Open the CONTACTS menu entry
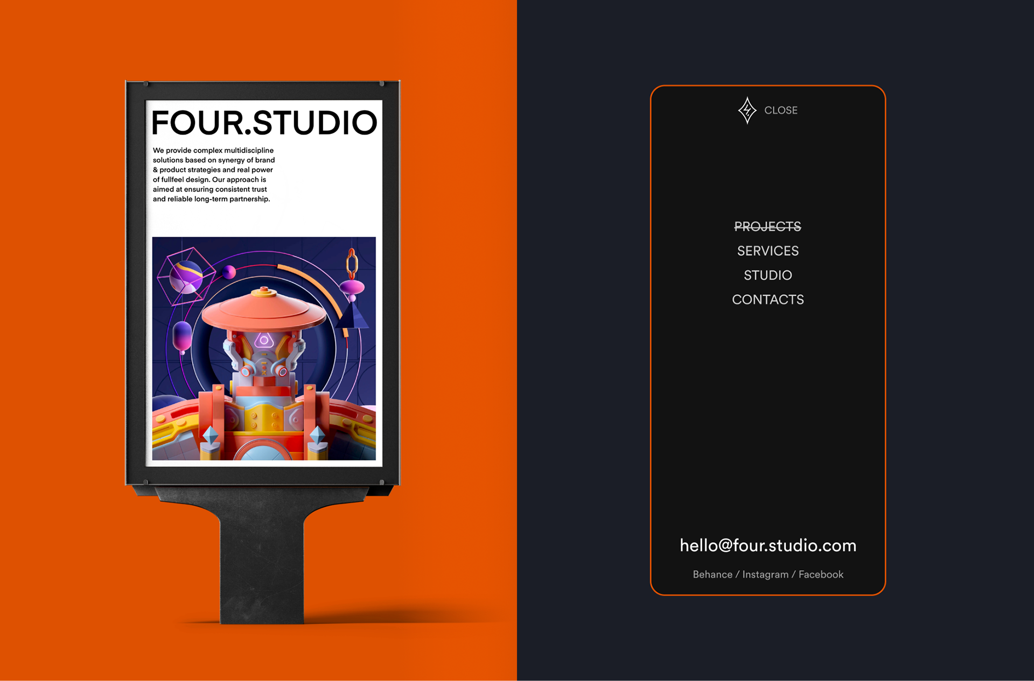This screenshot has width=1034, height=681. pyautogui.click(x=767, y=300)
